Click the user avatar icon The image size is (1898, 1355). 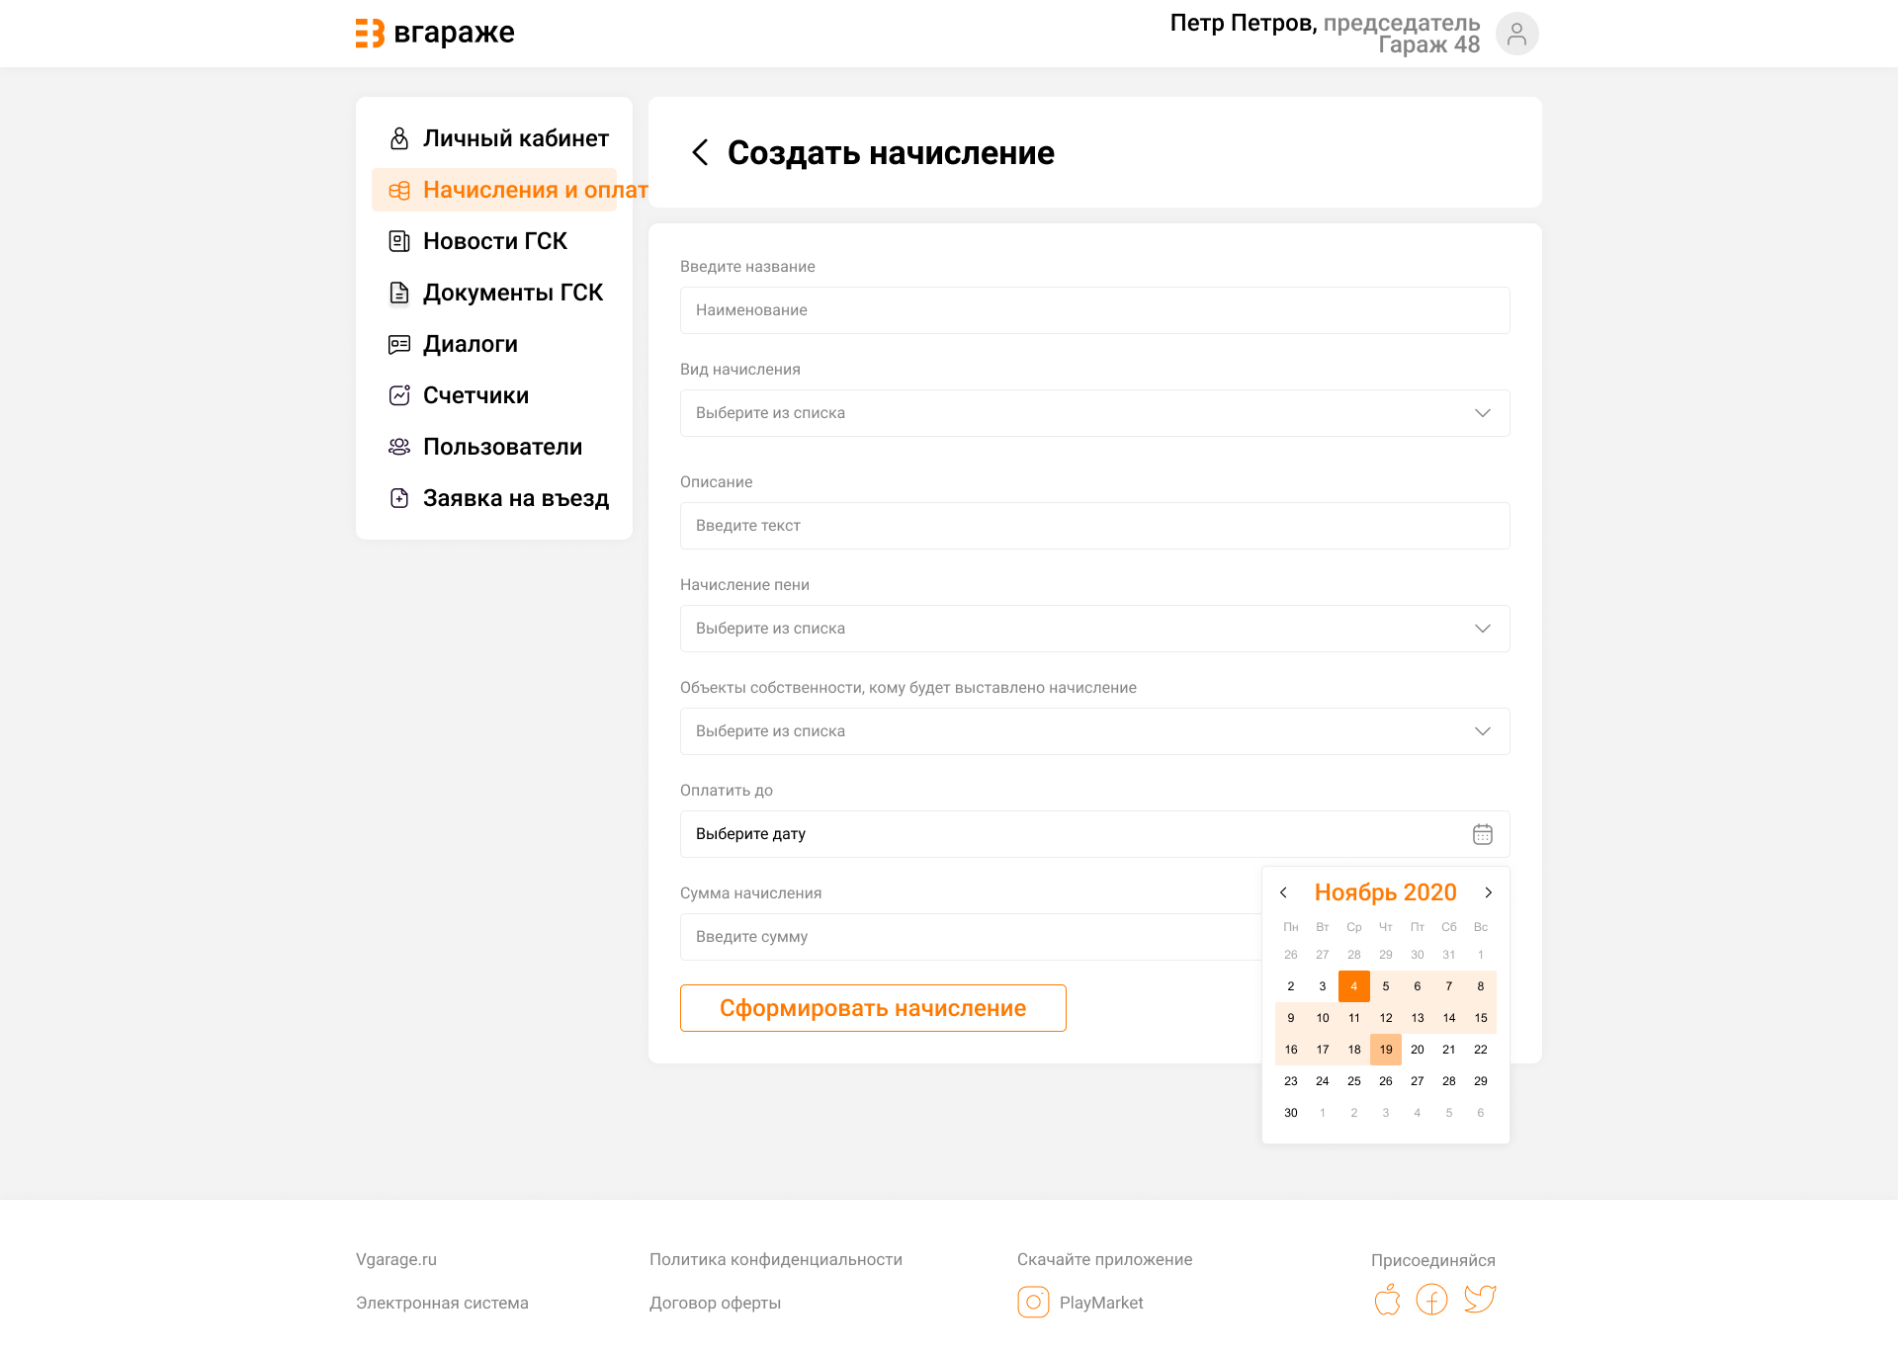(1516, 34)
